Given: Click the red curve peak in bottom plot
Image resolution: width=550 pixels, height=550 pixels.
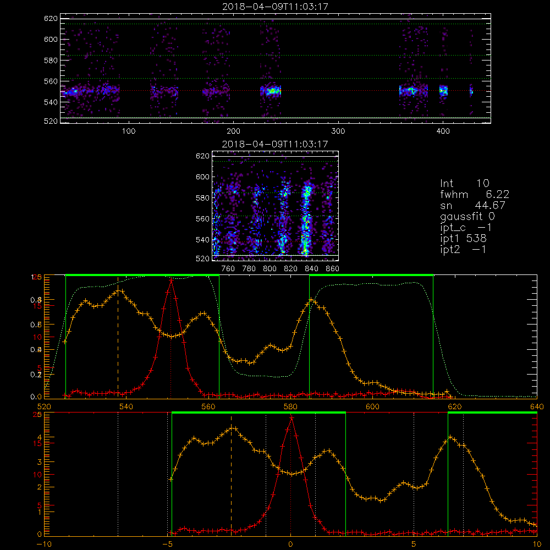Looking at the screenshot, I should (x=291, y=418).
